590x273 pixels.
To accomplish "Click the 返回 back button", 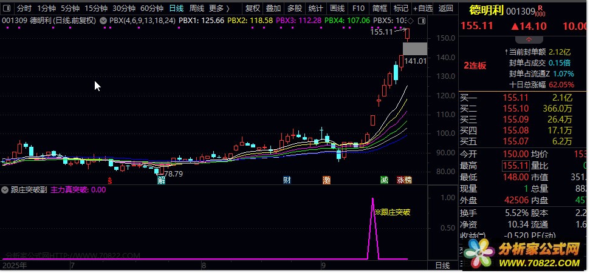I will (x=446, y=8).
